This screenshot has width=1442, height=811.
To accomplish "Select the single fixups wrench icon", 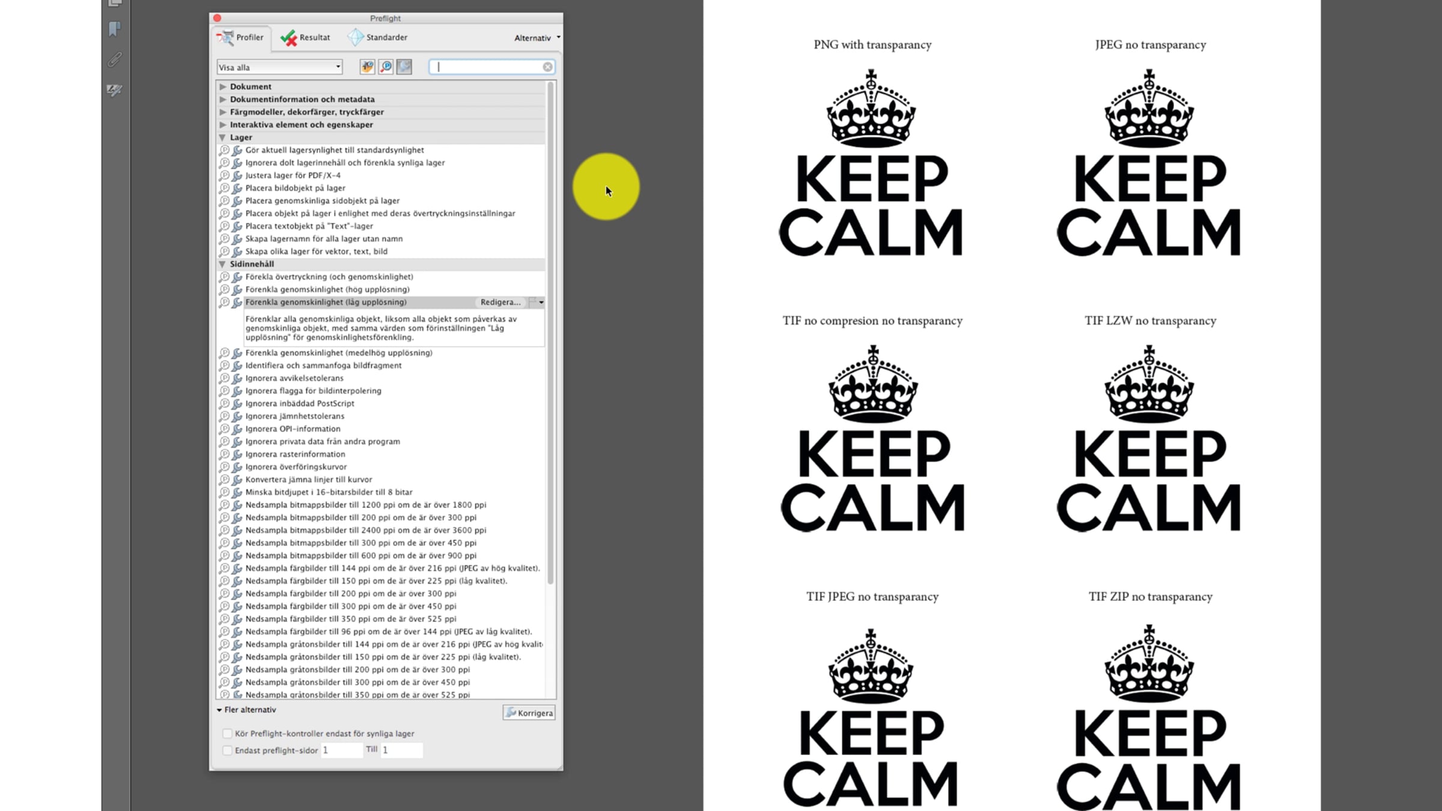I will [x=404, y=67].
